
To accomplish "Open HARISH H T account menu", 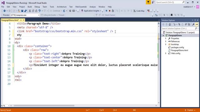I will [x=189, y=7].
